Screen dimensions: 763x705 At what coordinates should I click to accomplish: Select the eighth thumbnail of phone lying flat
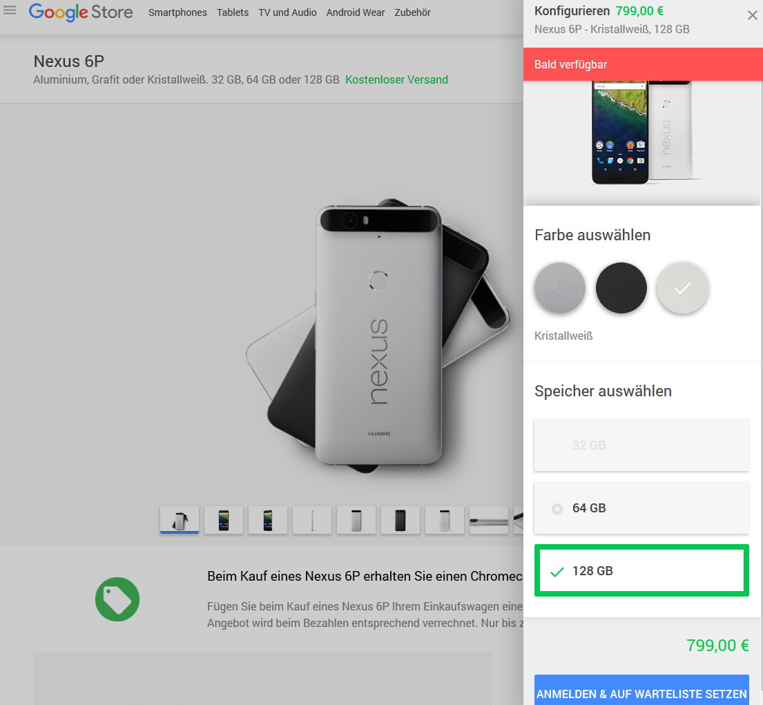(x=489, y=520)
